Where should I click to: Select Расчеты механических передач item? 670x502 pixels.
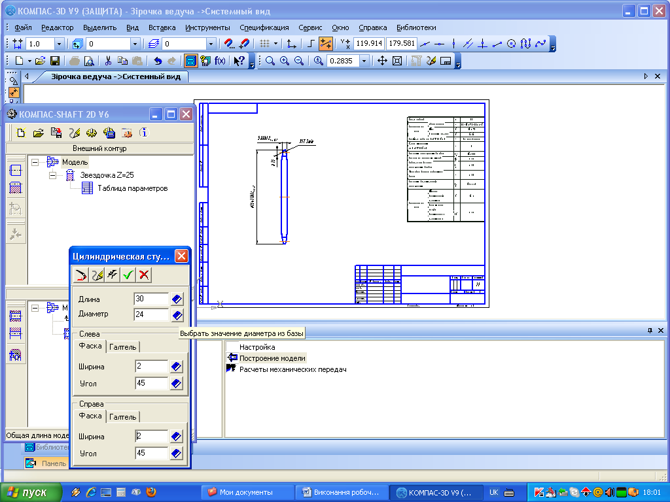pyautogui.click(x=292, y=369)
